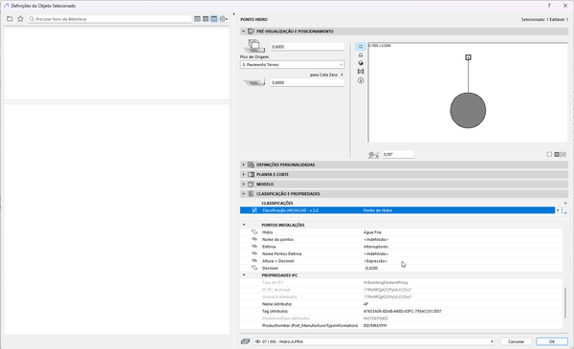The height and width of the screenshot is (349, 574).
Task: Switch library to large thumbnail view icon
Action: click(x=213, y=19)
